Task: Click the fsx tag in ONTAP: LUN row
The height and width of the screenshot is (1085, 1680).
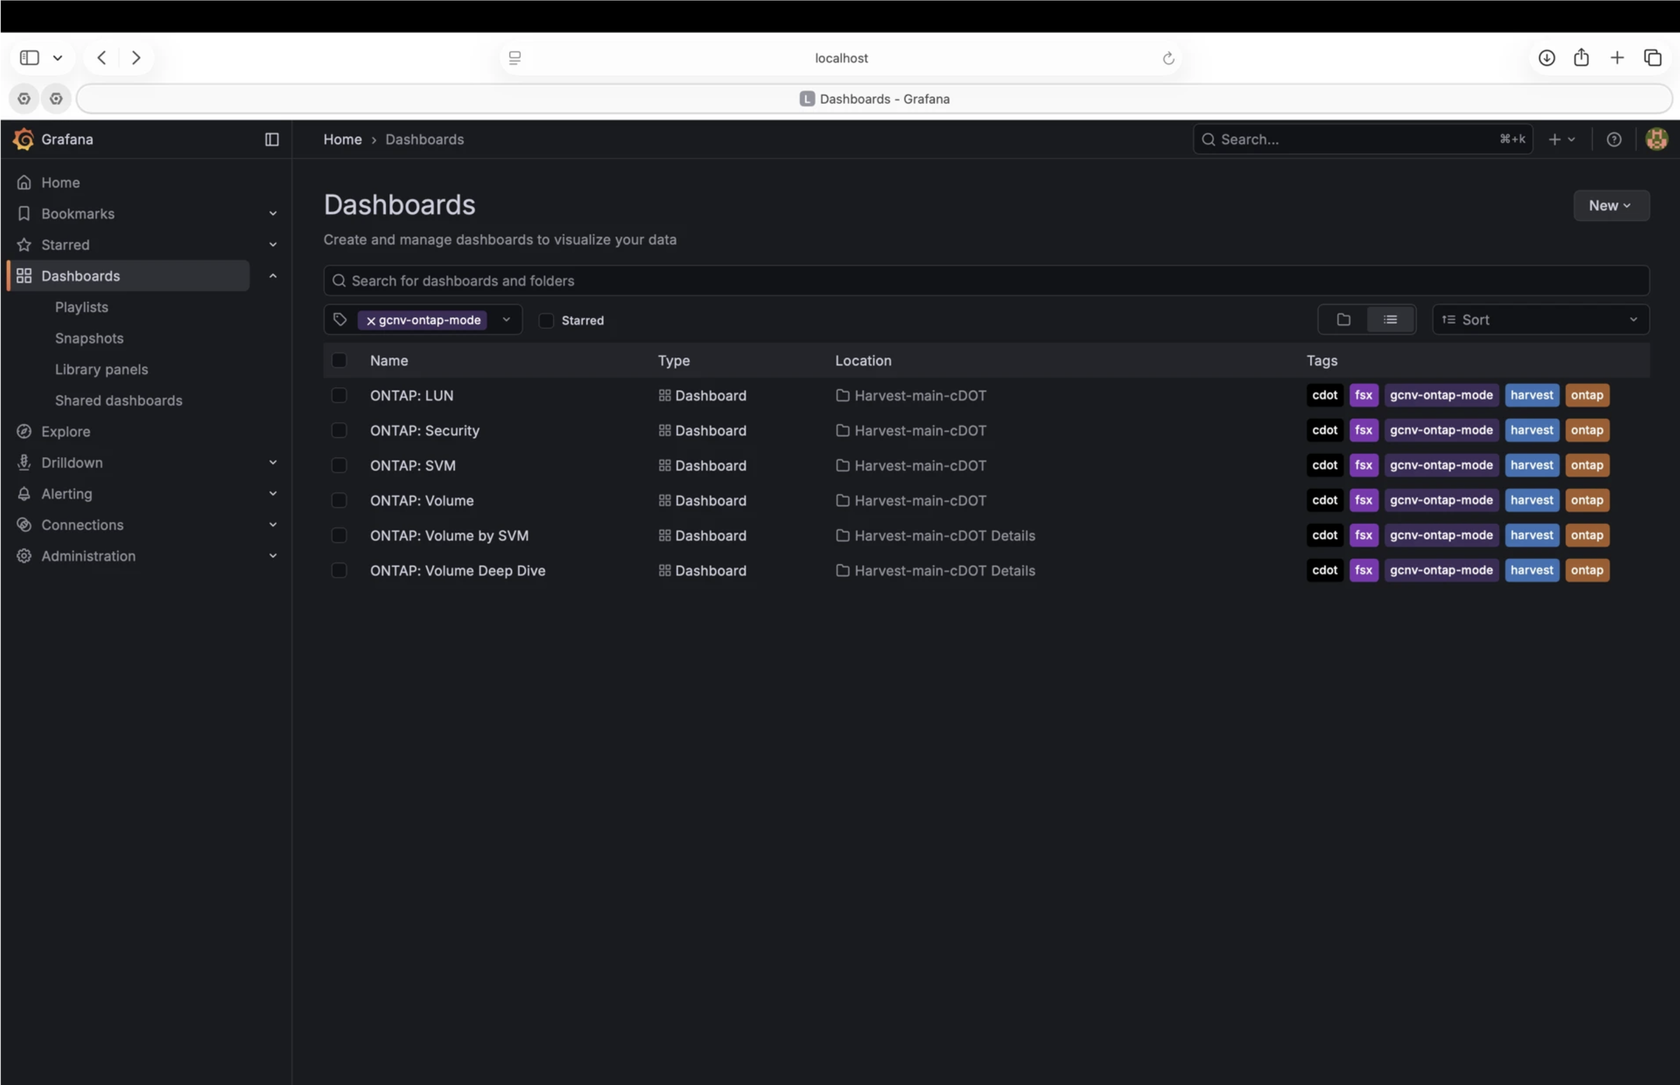Action: point(1363,395)
